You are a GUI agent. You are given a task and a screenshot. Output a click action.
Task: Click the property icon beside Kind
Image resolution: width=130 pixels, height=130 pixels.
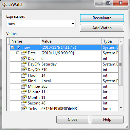coord(24,81)
